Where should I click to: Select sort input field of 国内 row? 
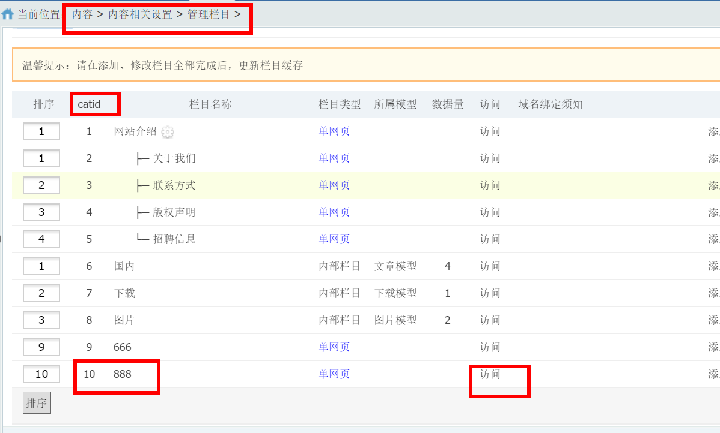(41, 266)
